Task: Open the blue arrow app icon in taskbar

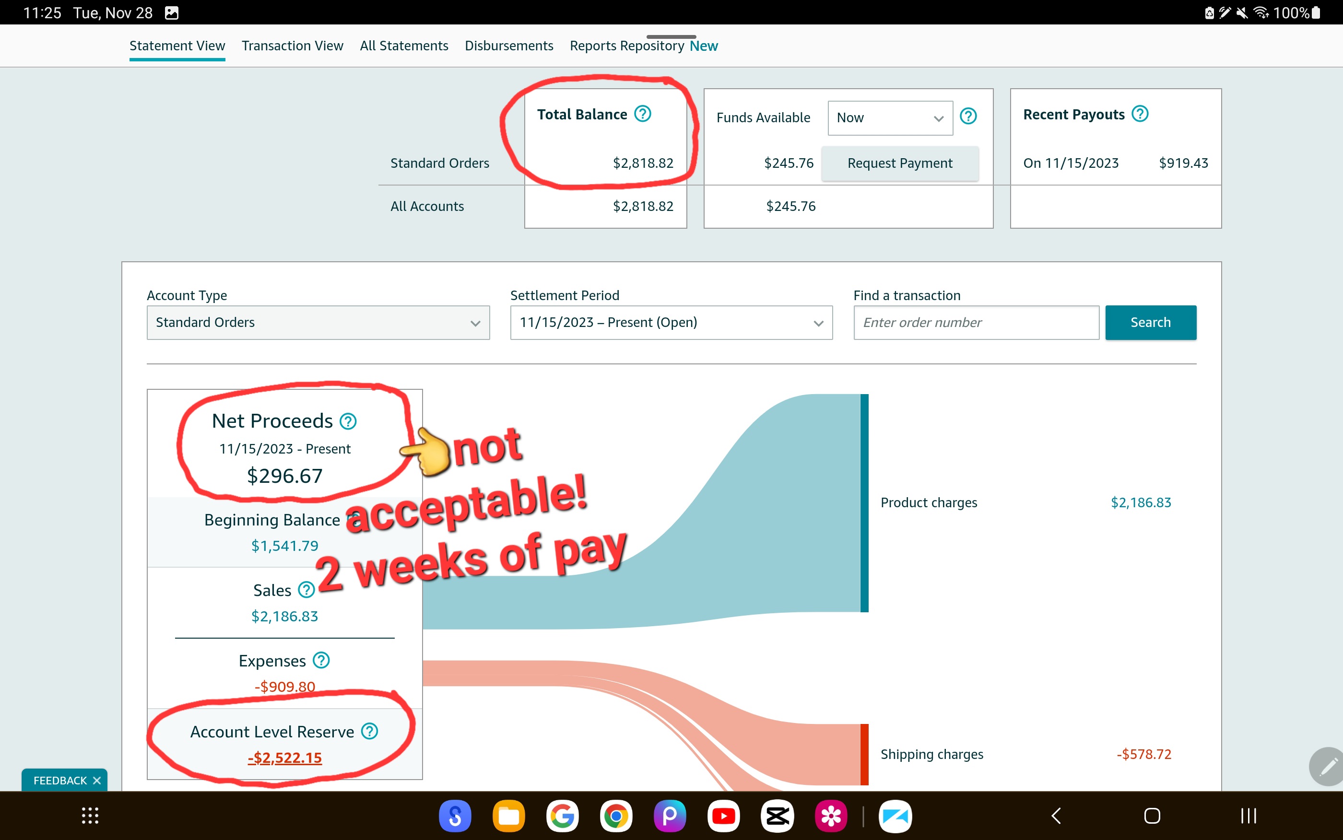Action: 895,816
